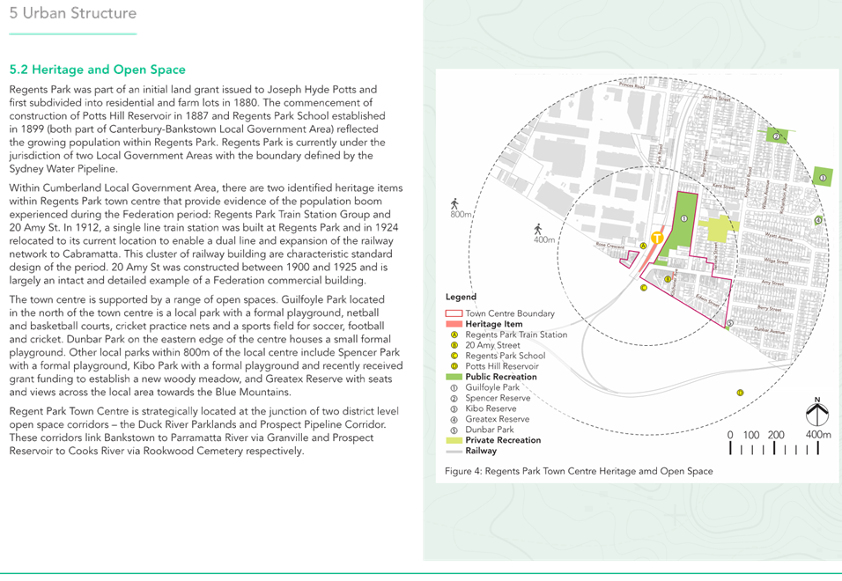This screenshot has height=581, width=842.
Task: Click the grey Railway line swatch in legend
Action: 454,452
